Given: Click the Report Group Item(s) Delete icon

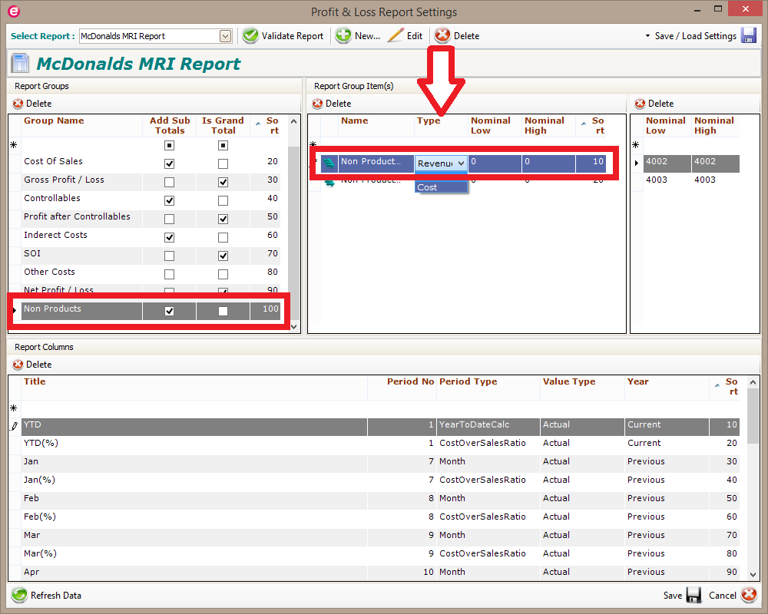Looking at the screenshot, I should [318, 104].
